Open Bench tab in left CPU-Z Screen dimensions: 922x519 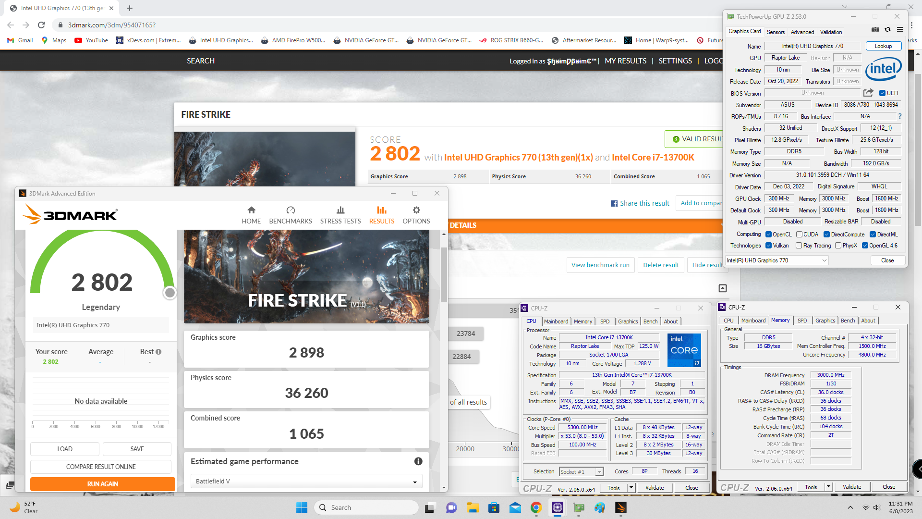click(650, 321)
